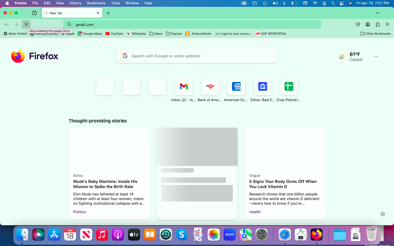
Task: Click Search with Google or enter address
Action: point(197,56)
